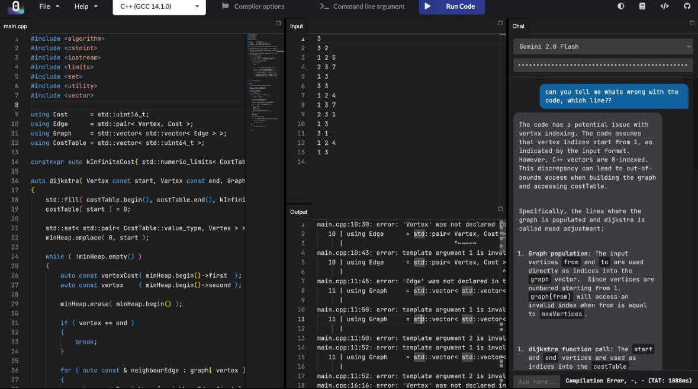
Task: Click the masked API key field
Action: 603,65
